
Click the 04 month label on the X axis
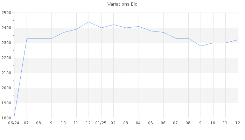(138, 123)
